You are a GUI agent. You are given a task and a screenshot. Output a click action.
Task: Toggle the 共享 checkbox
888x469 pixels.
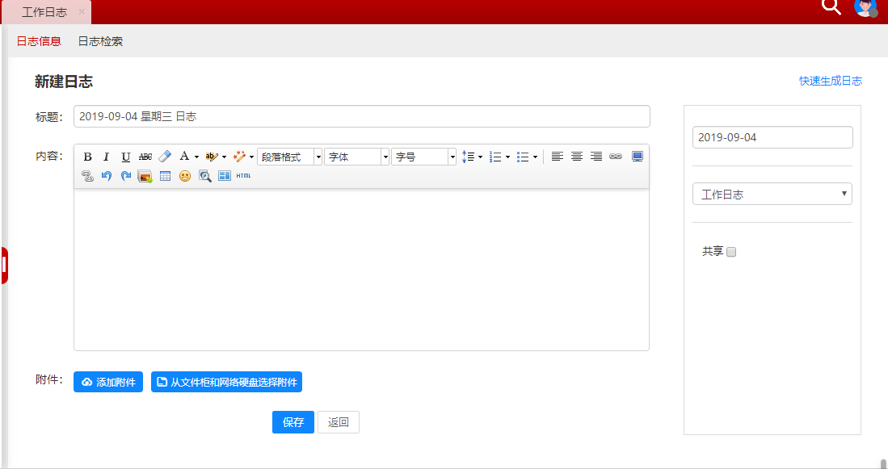[731, 252]
